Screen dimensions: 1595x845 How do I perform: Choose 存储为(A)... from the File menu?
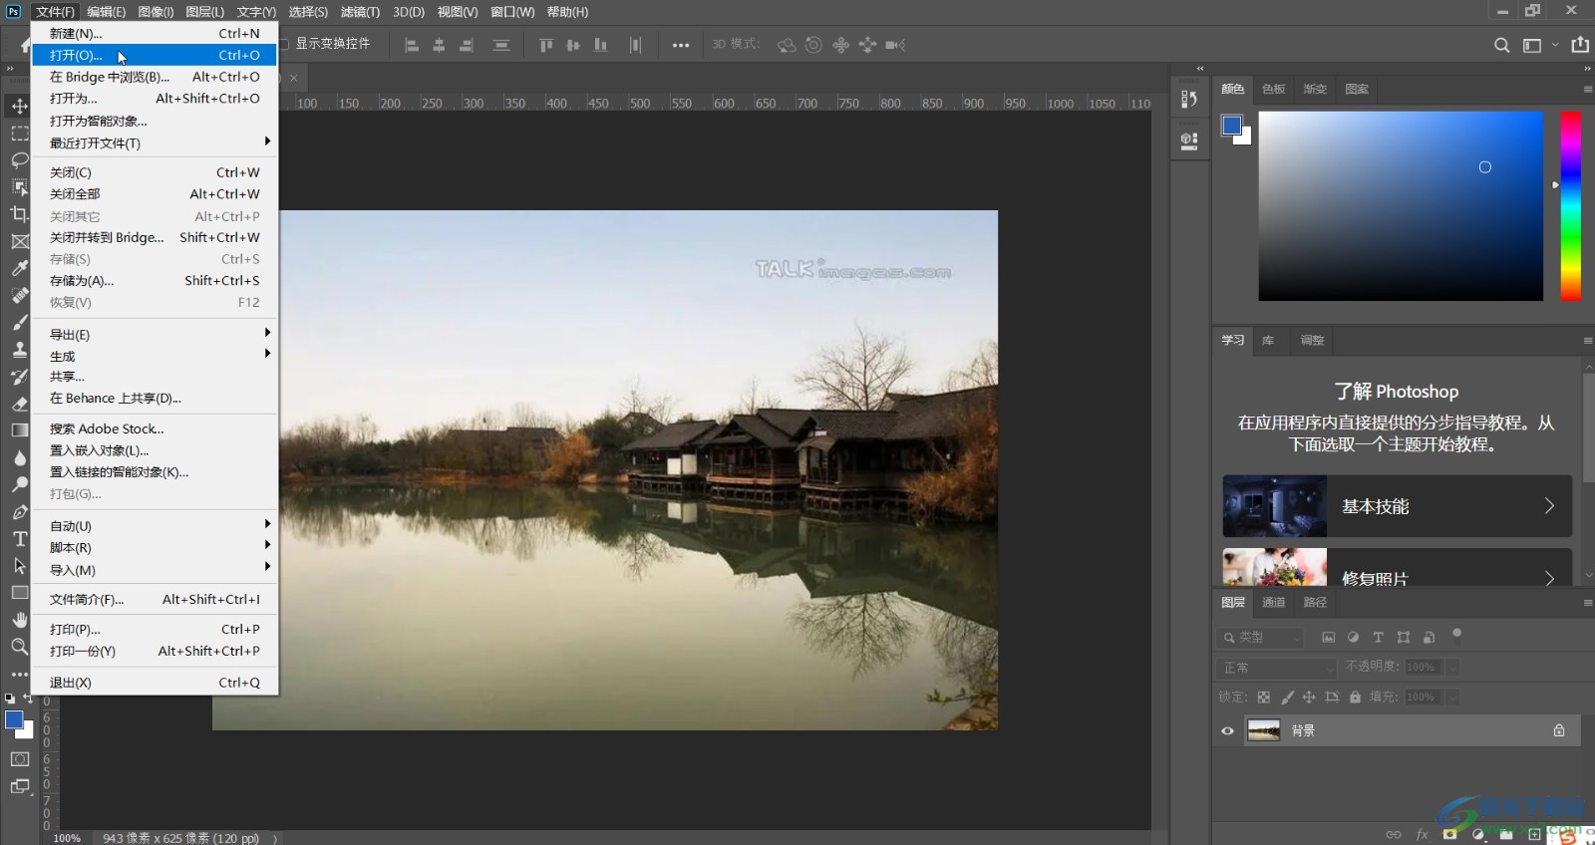coord(155,280)
